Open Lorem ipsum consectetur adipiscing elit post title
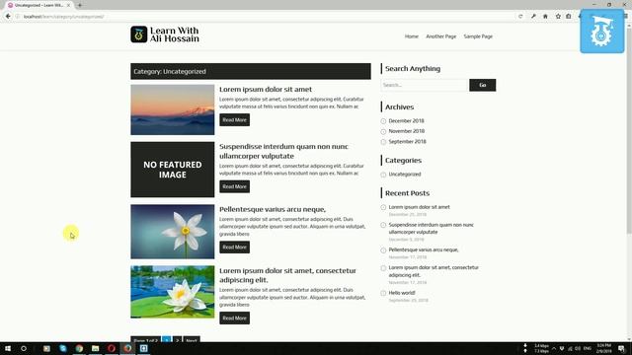632x355 pixels. click(x=287, y=275)
